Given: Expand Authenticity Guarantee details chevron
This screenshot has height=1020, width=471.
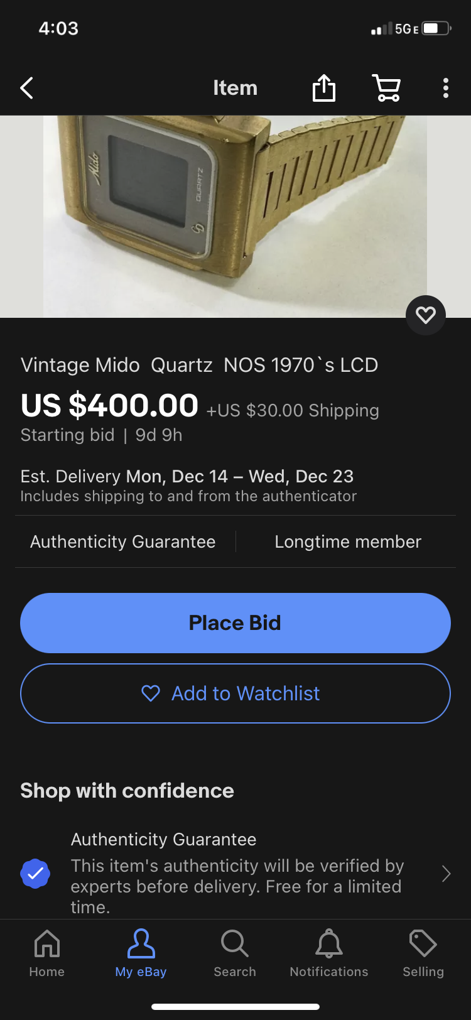Looking at the screenshot, I should pos(446,874).
